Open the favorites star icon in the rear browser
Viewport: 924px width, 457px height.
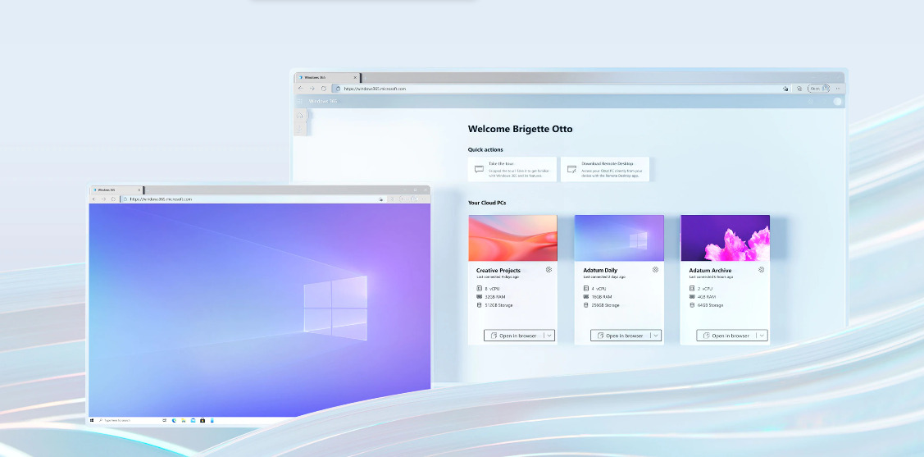tap(785, 89)
